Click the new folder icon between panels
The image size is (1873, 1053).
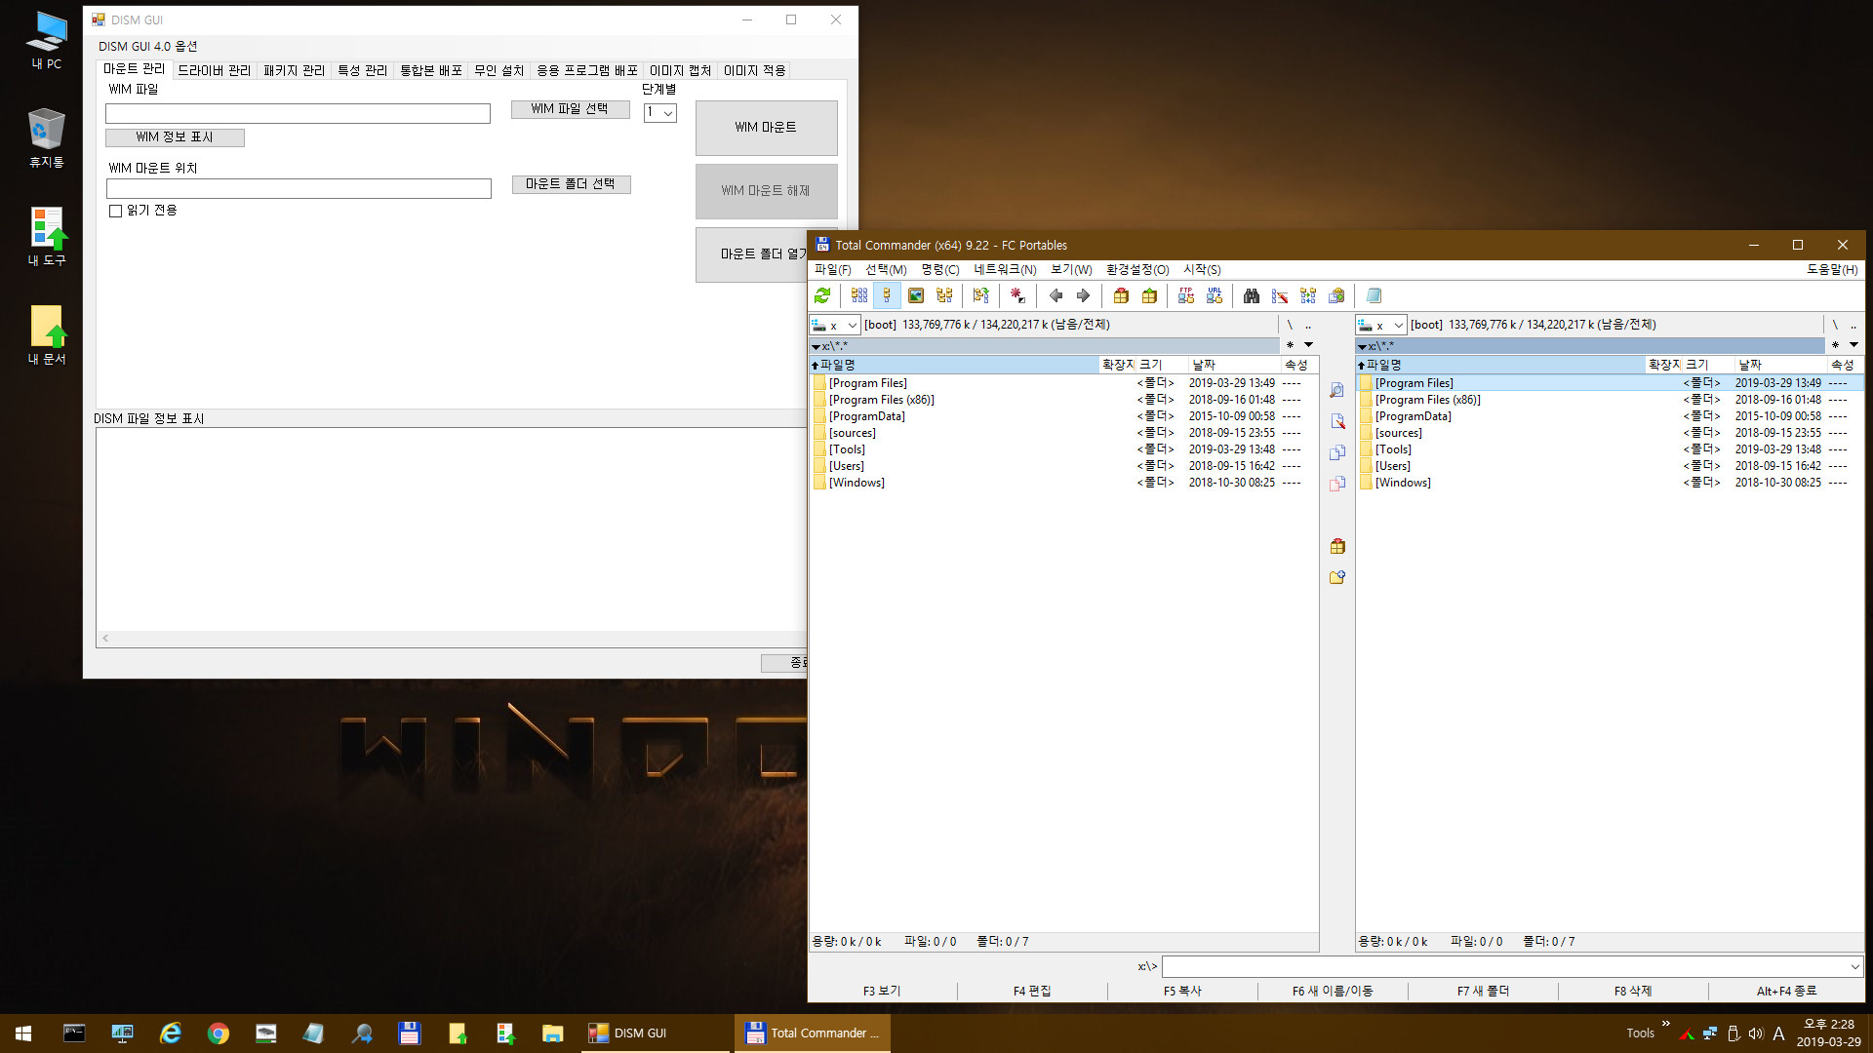[x=1337, y=577]
